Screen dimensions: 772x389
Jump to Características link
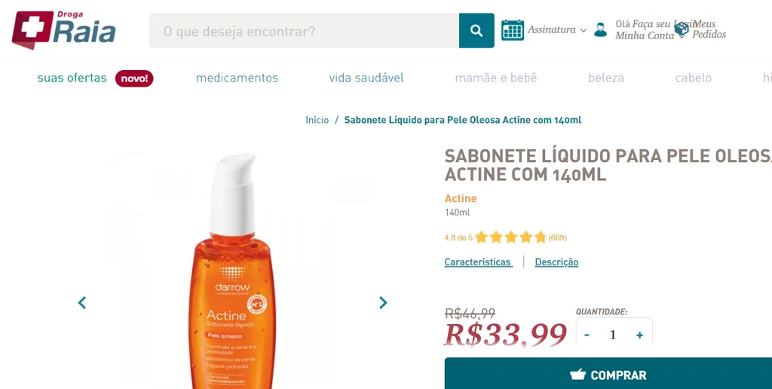tap(478, 262)
